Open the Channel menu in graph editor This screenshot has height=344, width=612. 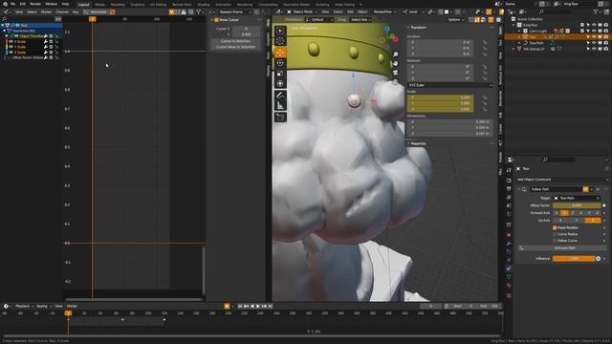point(62,12)
